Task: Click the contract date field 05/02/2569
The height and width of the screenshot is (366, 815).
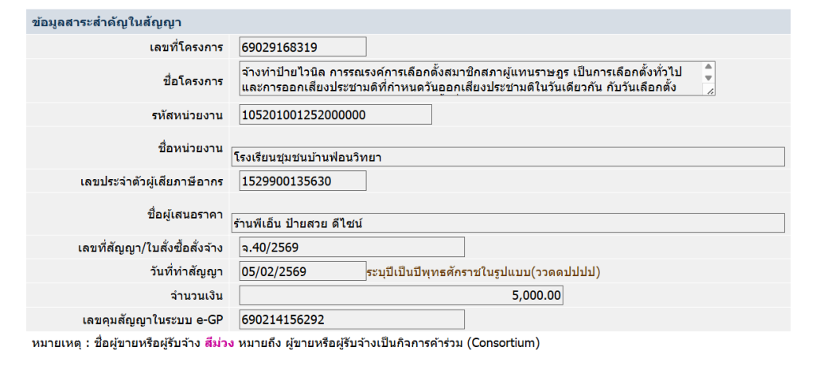Action: (303, 271)
